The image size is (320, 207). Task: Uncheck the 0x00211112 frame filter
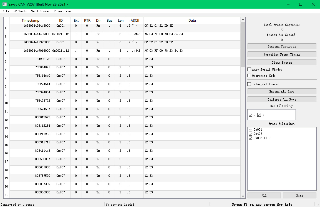point(251,138)
